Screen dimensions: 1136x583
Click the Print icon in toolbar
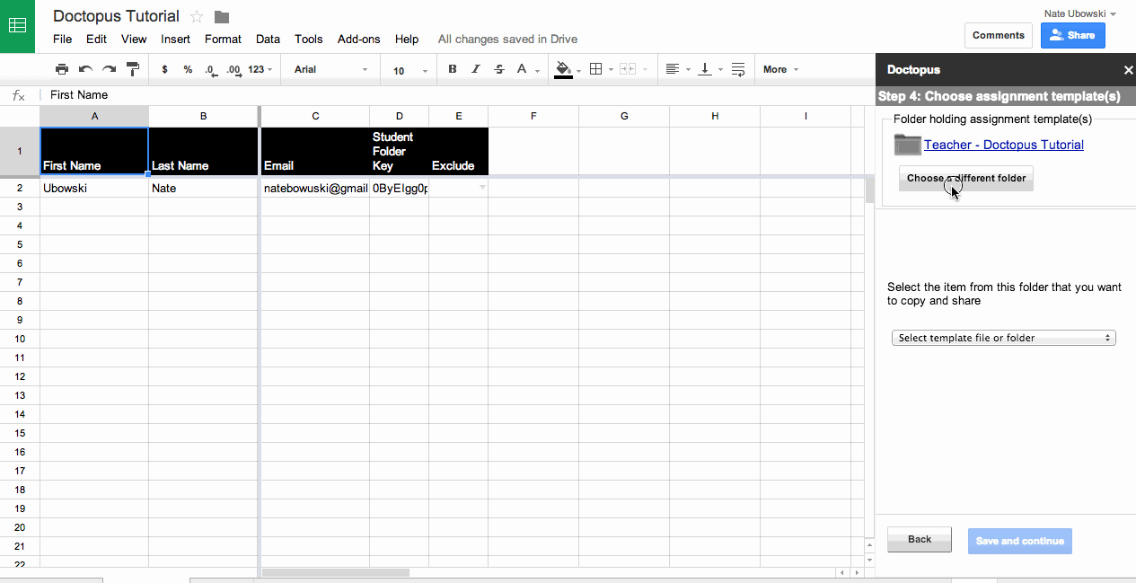(62, 69)
